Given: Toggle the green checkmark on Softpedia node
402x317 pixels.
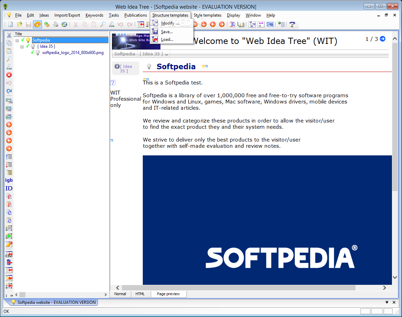Looking at the screenshot, I should tap(23, 40).
